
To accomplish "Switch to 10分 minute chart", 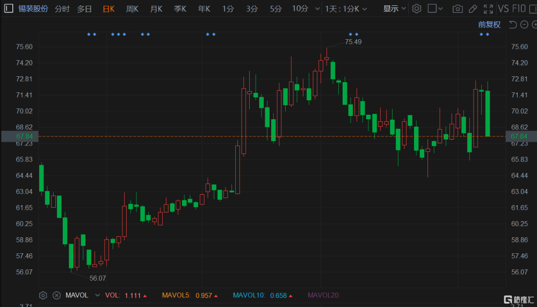I will (300, 9).
